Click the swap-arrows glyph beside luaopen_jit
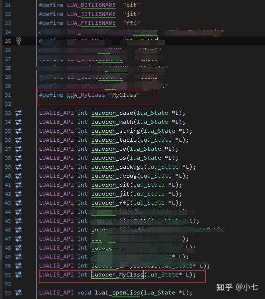Image resolution: width=265 pixels, height=299 pixels. pyautogui.click(x=18, y=194)
